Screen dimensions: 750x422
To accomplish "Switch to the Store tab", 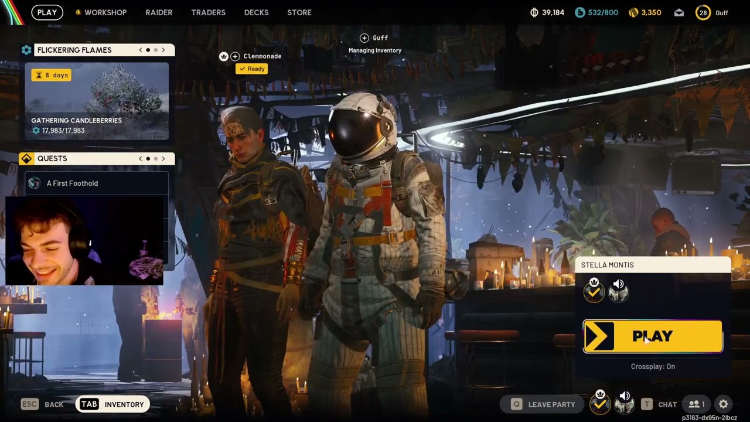I will 299,12.
